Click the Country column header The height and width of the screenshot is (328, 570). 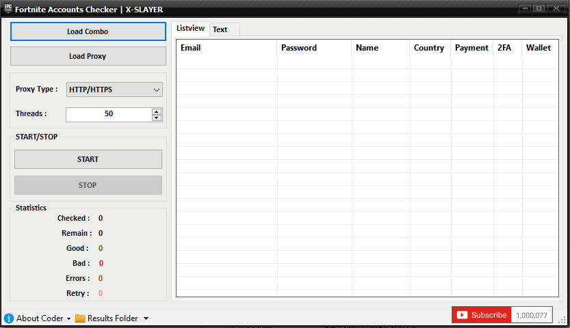pyautogui.click(x=430, y=48)
